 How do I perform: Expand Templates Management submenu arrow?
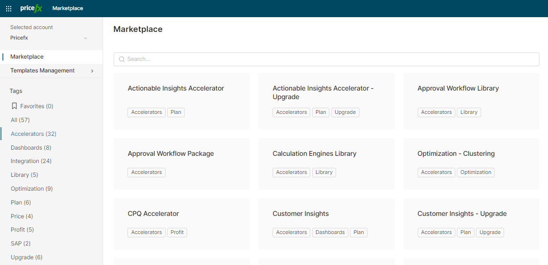(x=92, y=71)
